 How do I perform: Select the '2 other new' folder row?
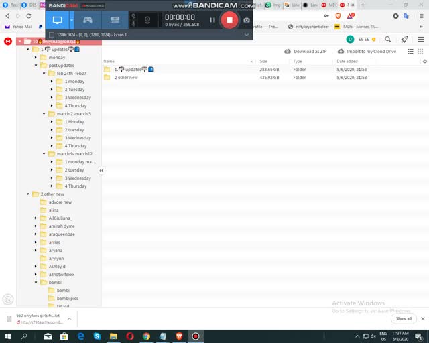pyautogui.click(x=265, y=78)
